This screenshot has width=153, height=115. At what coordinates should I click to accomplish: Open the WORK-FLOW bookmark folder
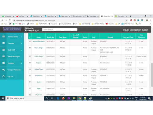[41, 24]
